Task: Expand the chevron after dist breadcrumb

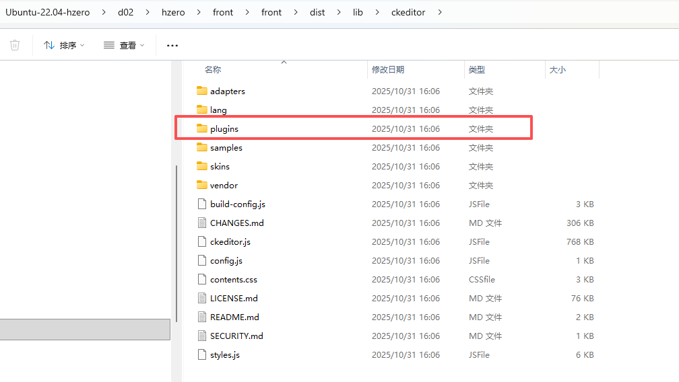Action: (338, 12)
